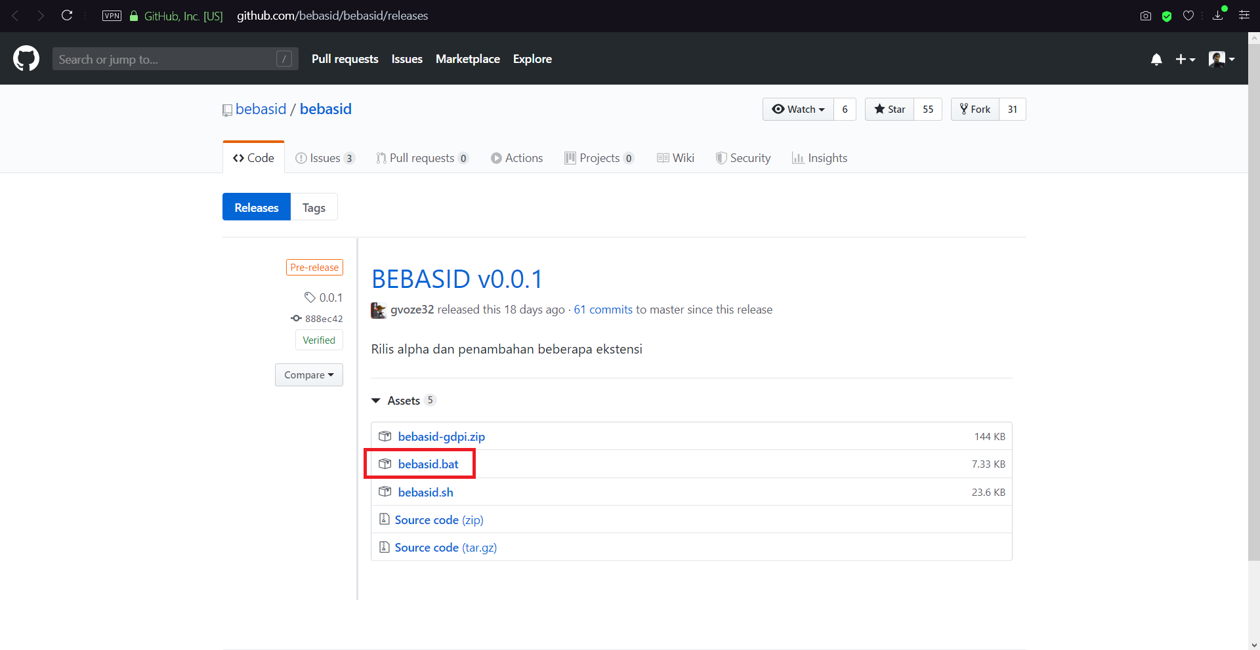The width and height of the screenshot is (1260, 650).
Task: Star the bebasid repository
Action: pos(889,110)
